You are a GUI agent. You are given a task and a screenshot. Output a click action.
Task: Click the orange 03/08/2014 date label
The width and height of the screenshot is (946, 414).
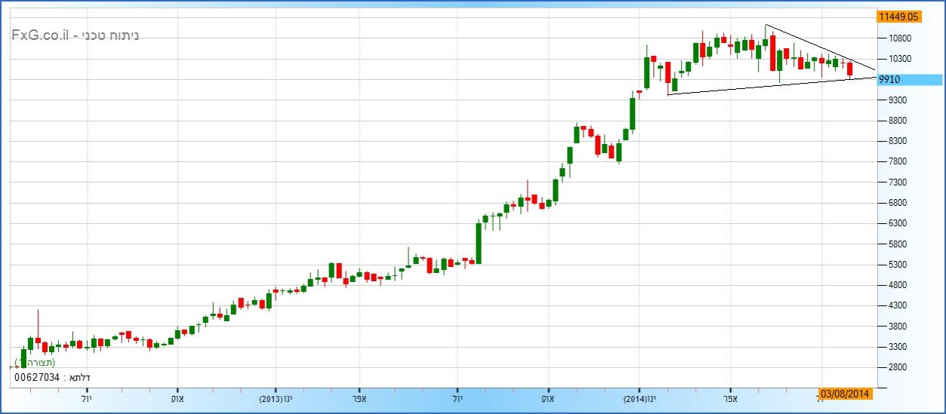pyautogui.click(x=846, y=393)
